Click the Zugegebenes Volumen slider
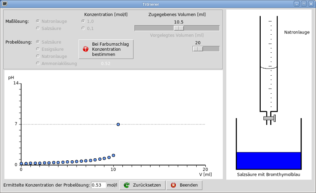This screenshot has height=193, width=316. (177, 28)
